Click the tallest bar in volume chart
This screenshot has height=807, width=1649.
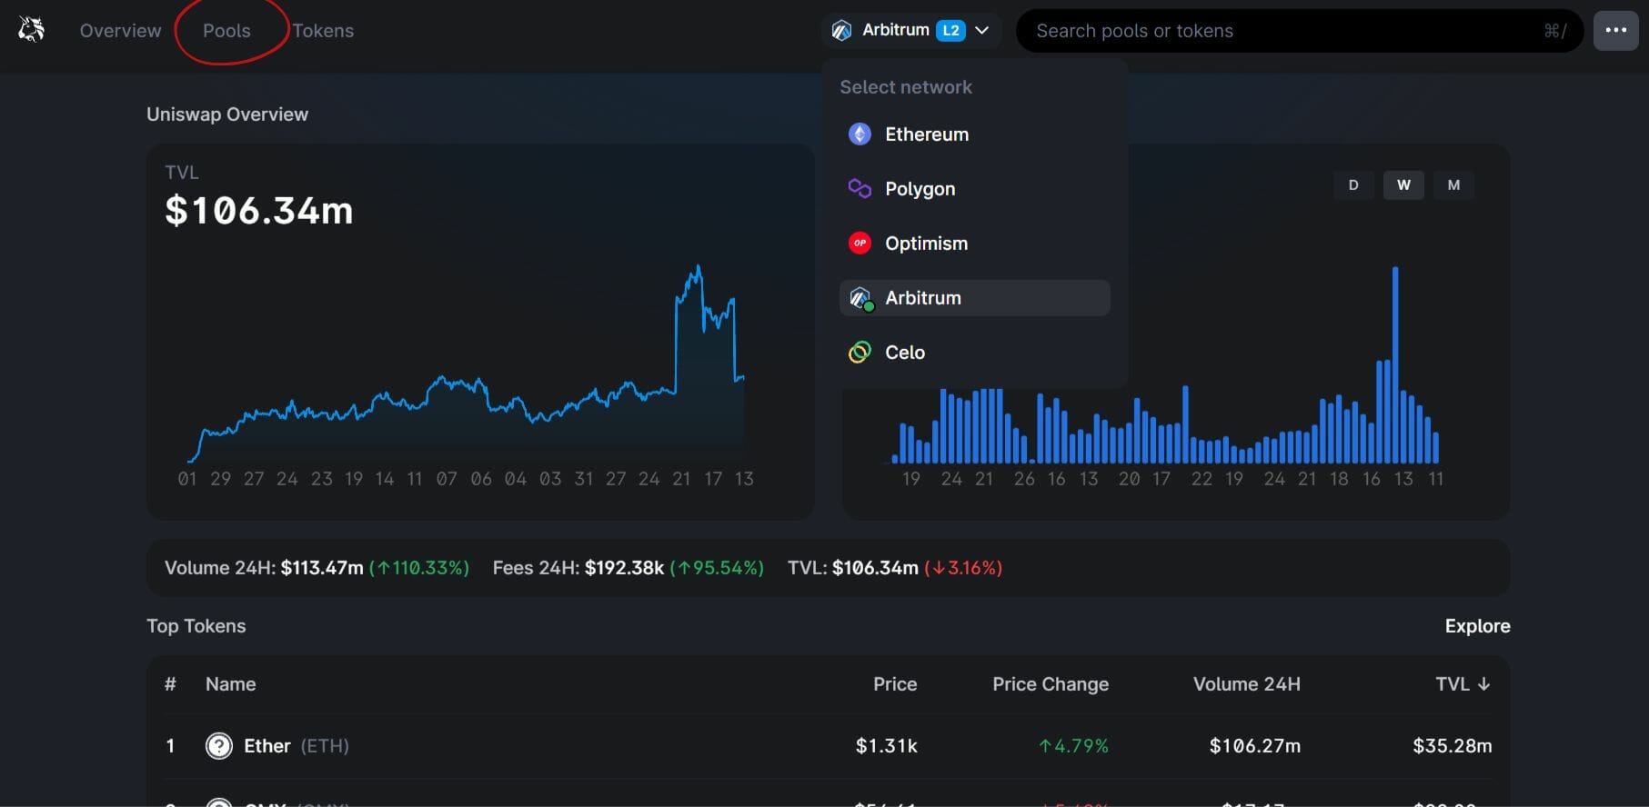[1395, 364]
